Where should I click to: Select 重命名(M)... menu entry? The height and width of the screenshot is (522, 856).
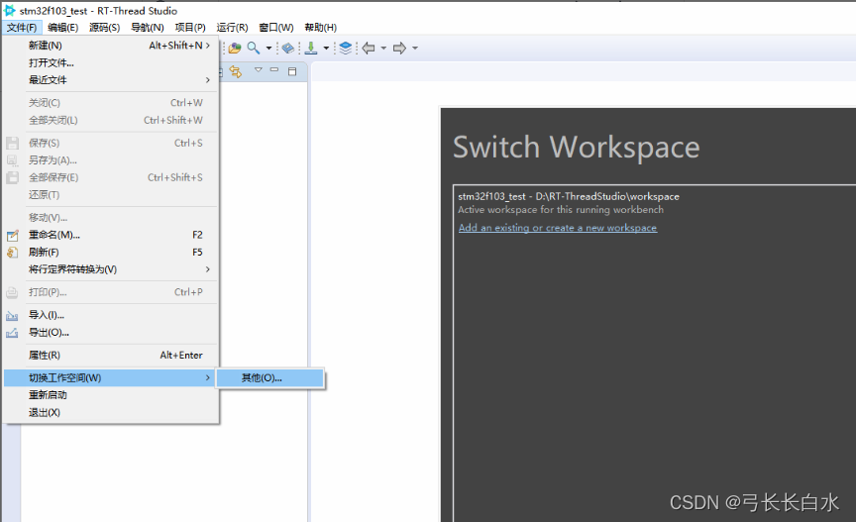click(x=111, y=236)
